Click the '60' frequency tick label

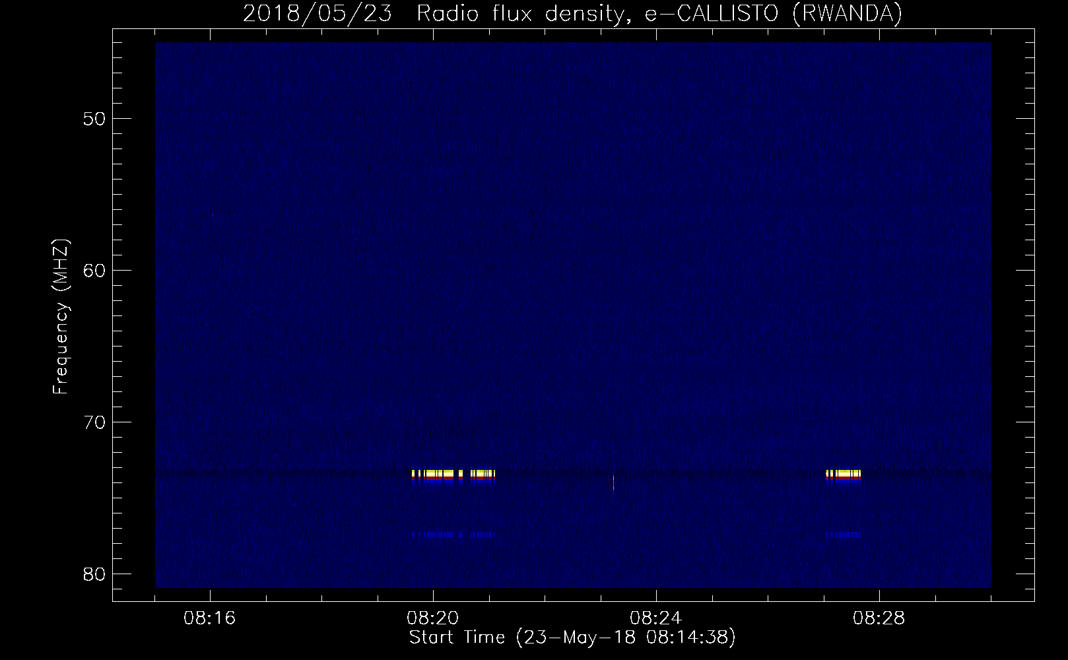pyautogui.click(x=93, y=270)
